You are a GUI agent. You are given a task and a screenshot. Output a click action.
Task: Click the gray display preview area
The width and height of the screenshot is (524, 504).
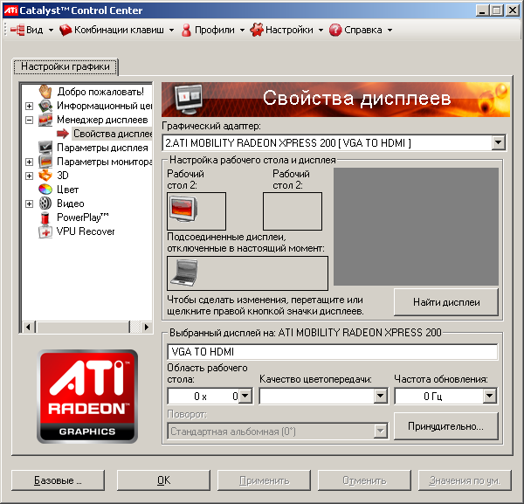pyautogui.click(x=416, y=226)
